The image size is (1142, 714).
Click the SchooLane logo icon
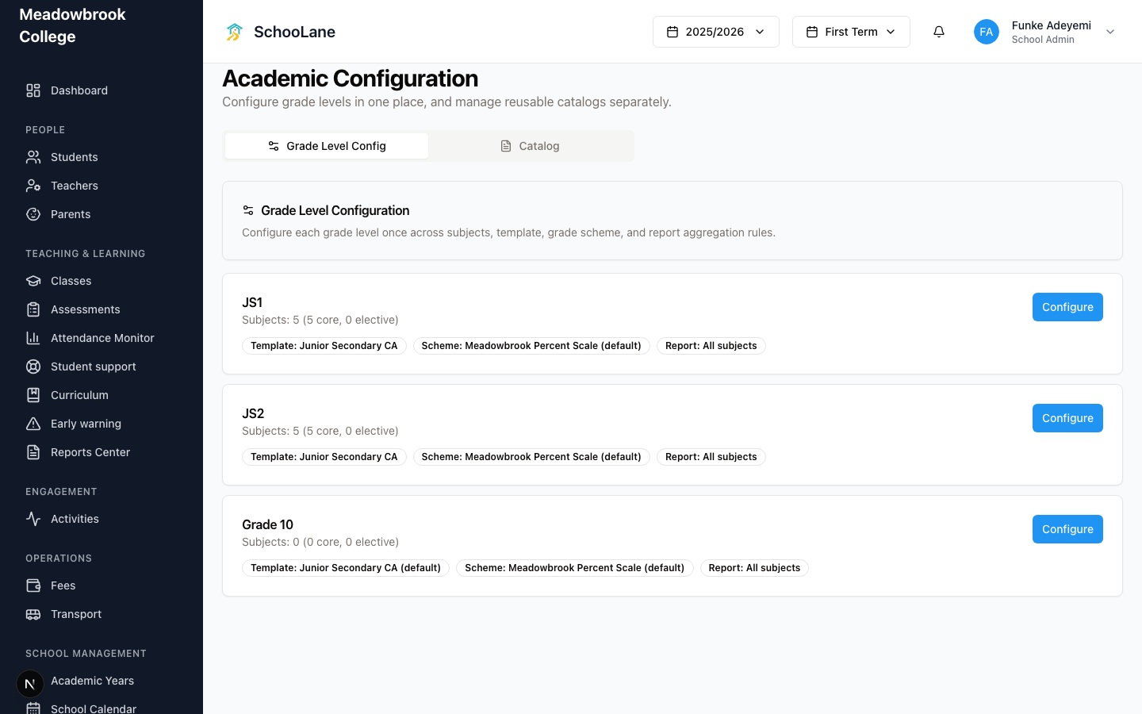pyautogui.click(x=234, y=32)
